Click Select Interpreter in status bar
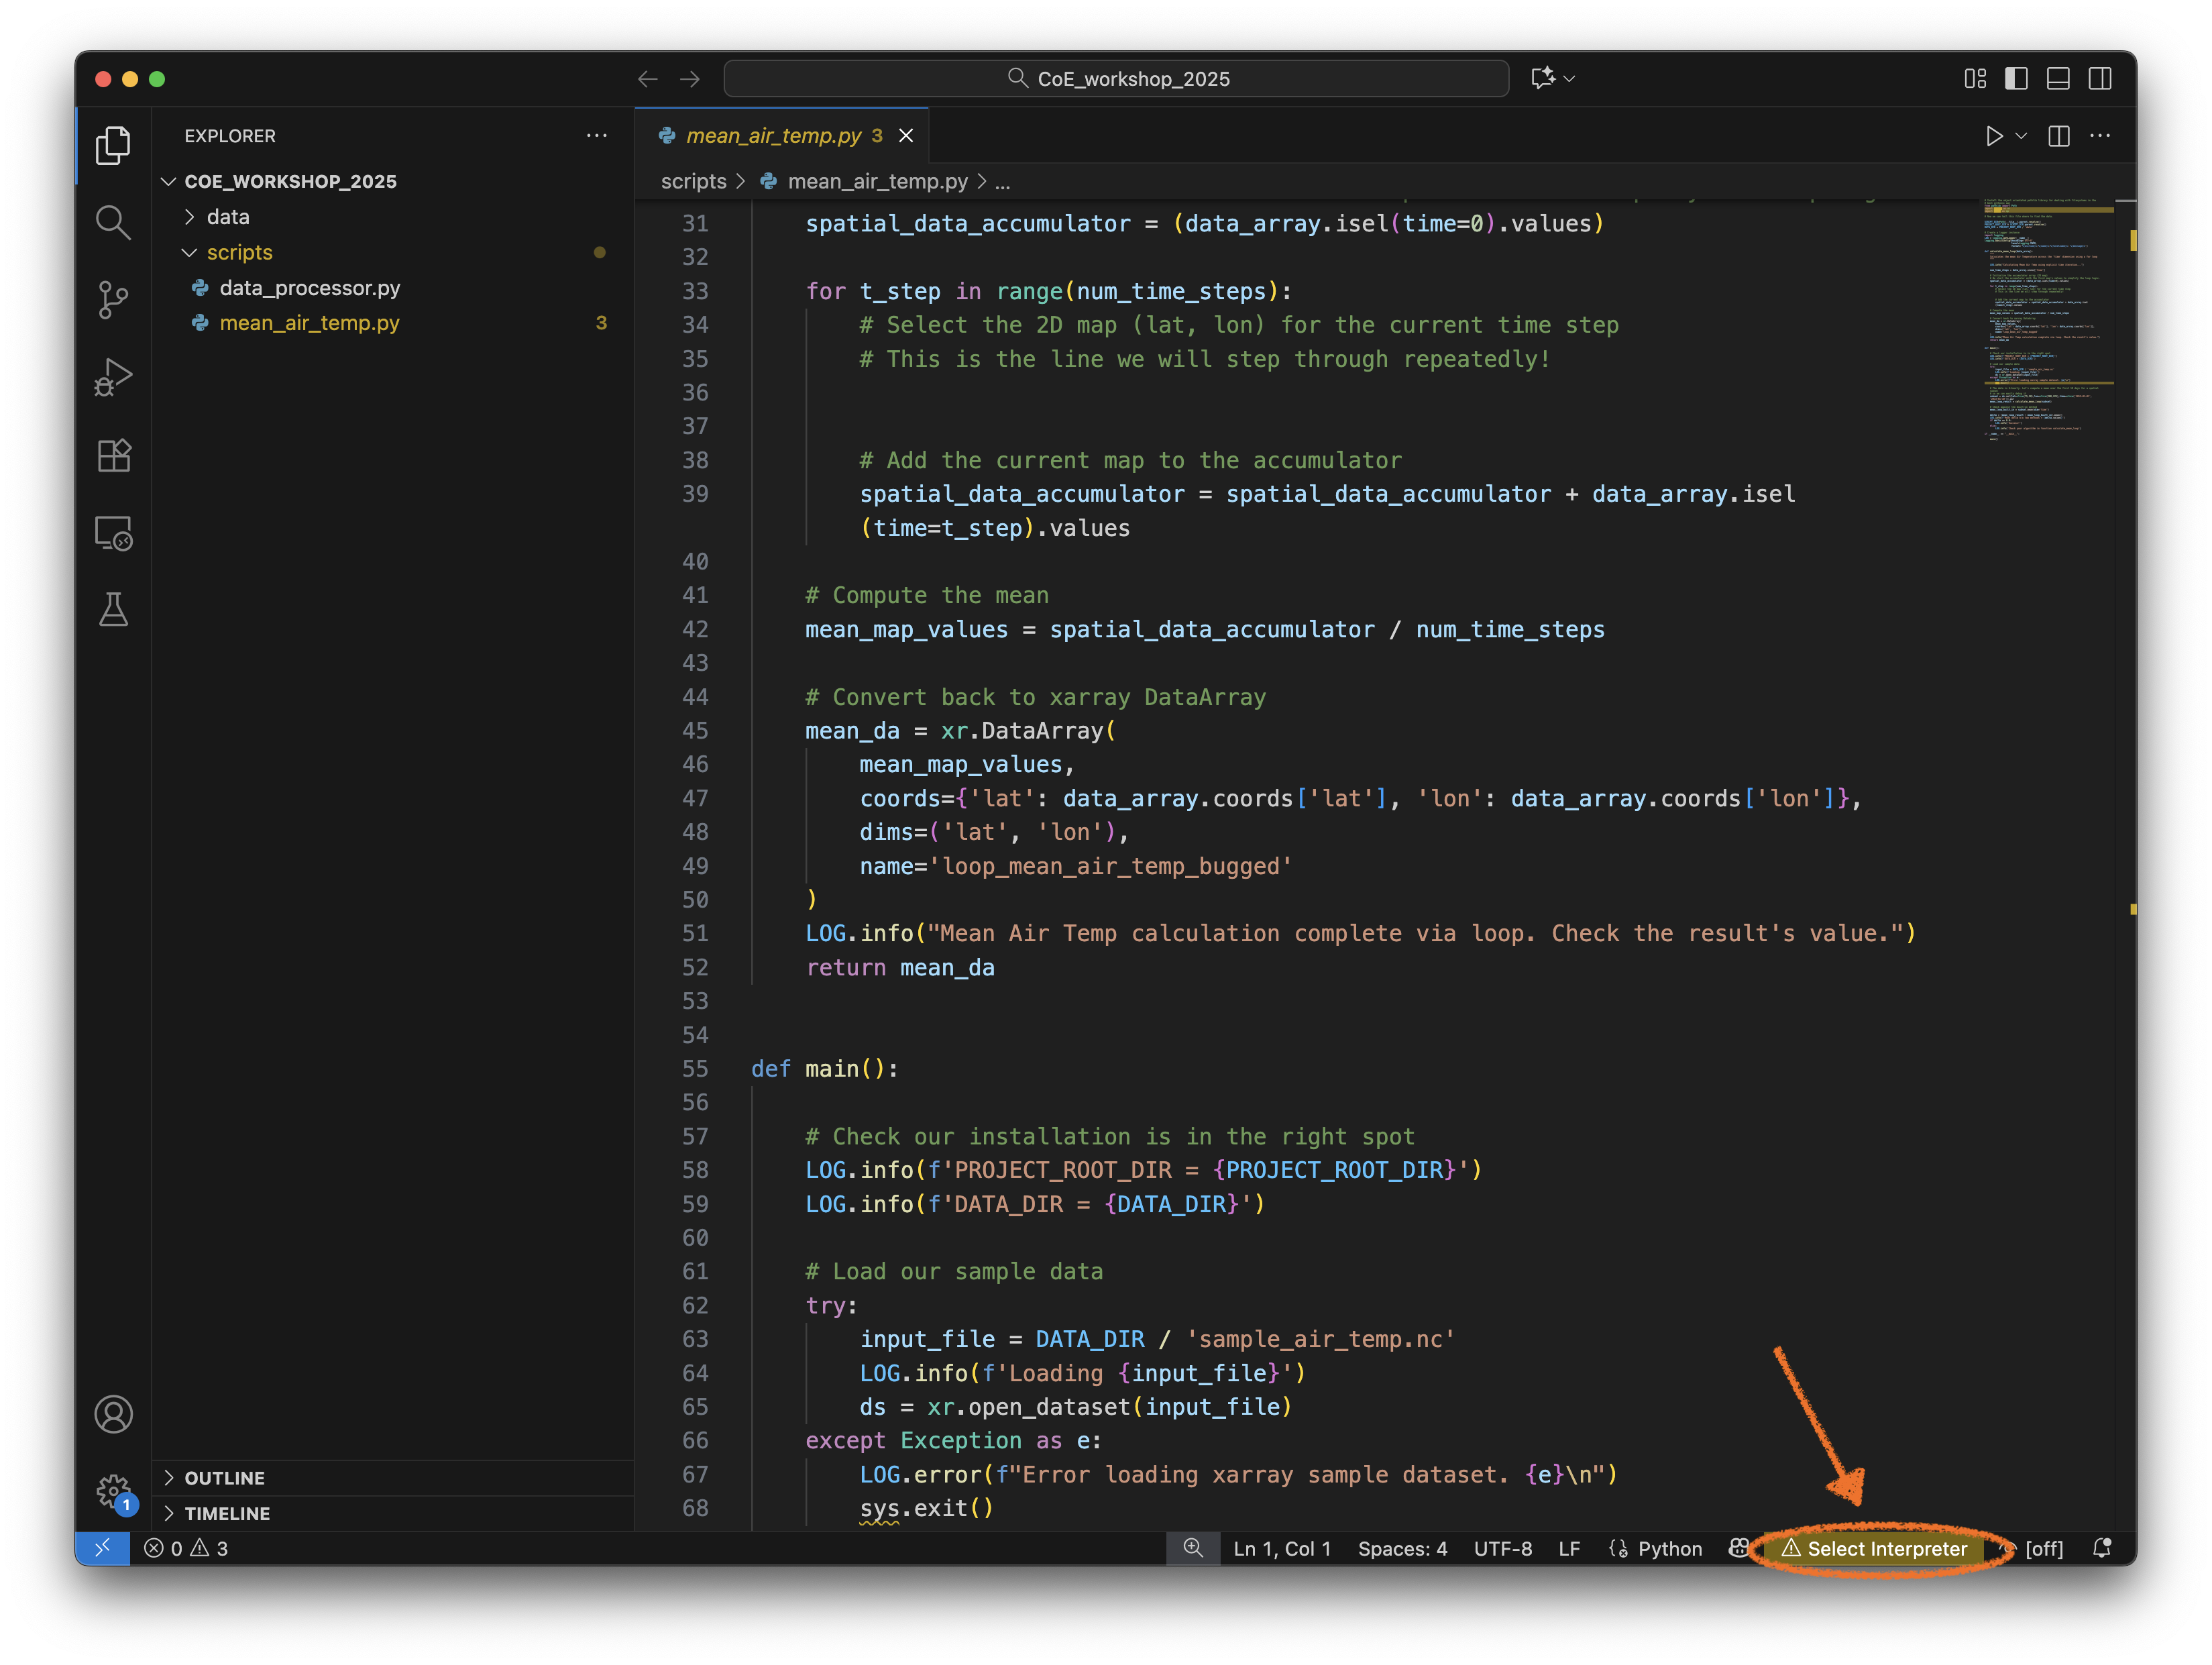2212x1665 pixels. (1886, 1549)
